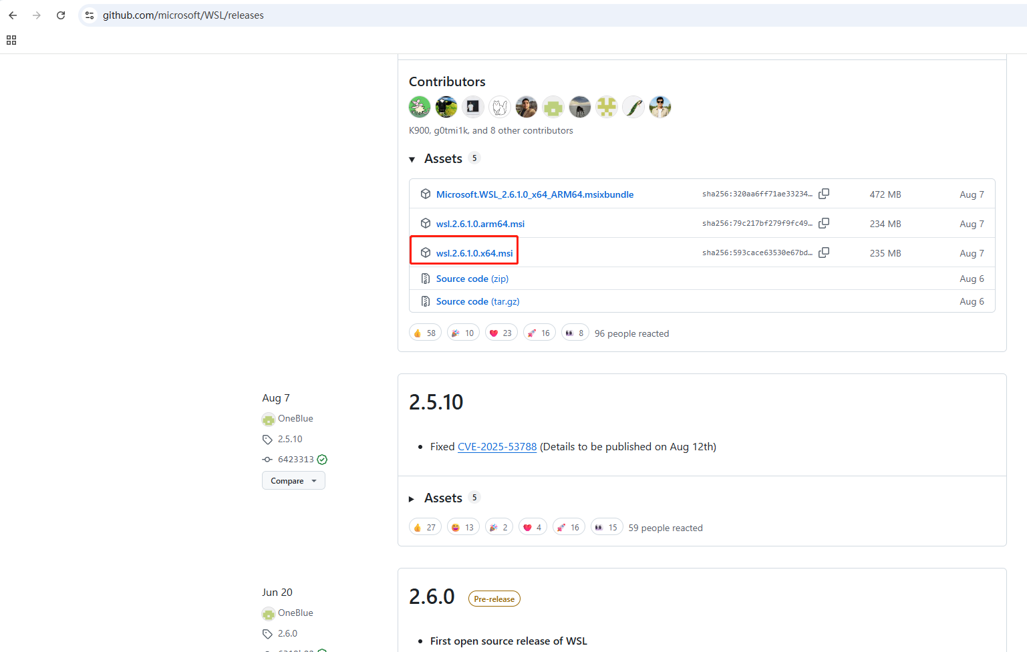Open the second contributor avatar

pos(446,107)
